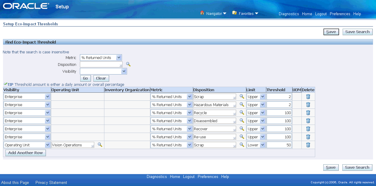The width and height of the screenshot is (376, 186).
Task: Open About this Page link
Action: (x=15, y=182)
